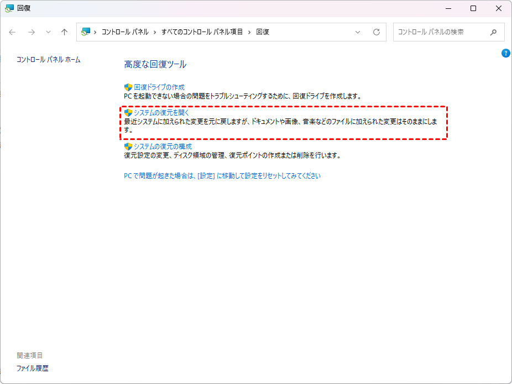Click the Forward arrow navigation button
This screenshot has width=512, height=384.
31,32
